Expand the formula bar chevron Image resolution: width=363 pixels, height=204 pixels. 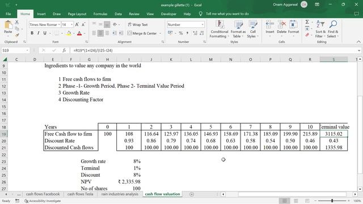click(359, 50)
